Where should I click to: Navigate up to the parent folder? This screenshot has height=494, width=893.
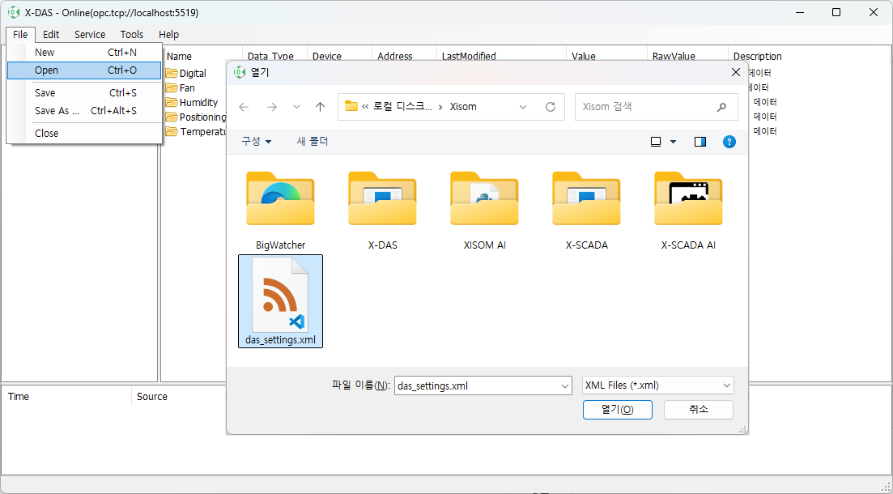click(x=320, y=106)
